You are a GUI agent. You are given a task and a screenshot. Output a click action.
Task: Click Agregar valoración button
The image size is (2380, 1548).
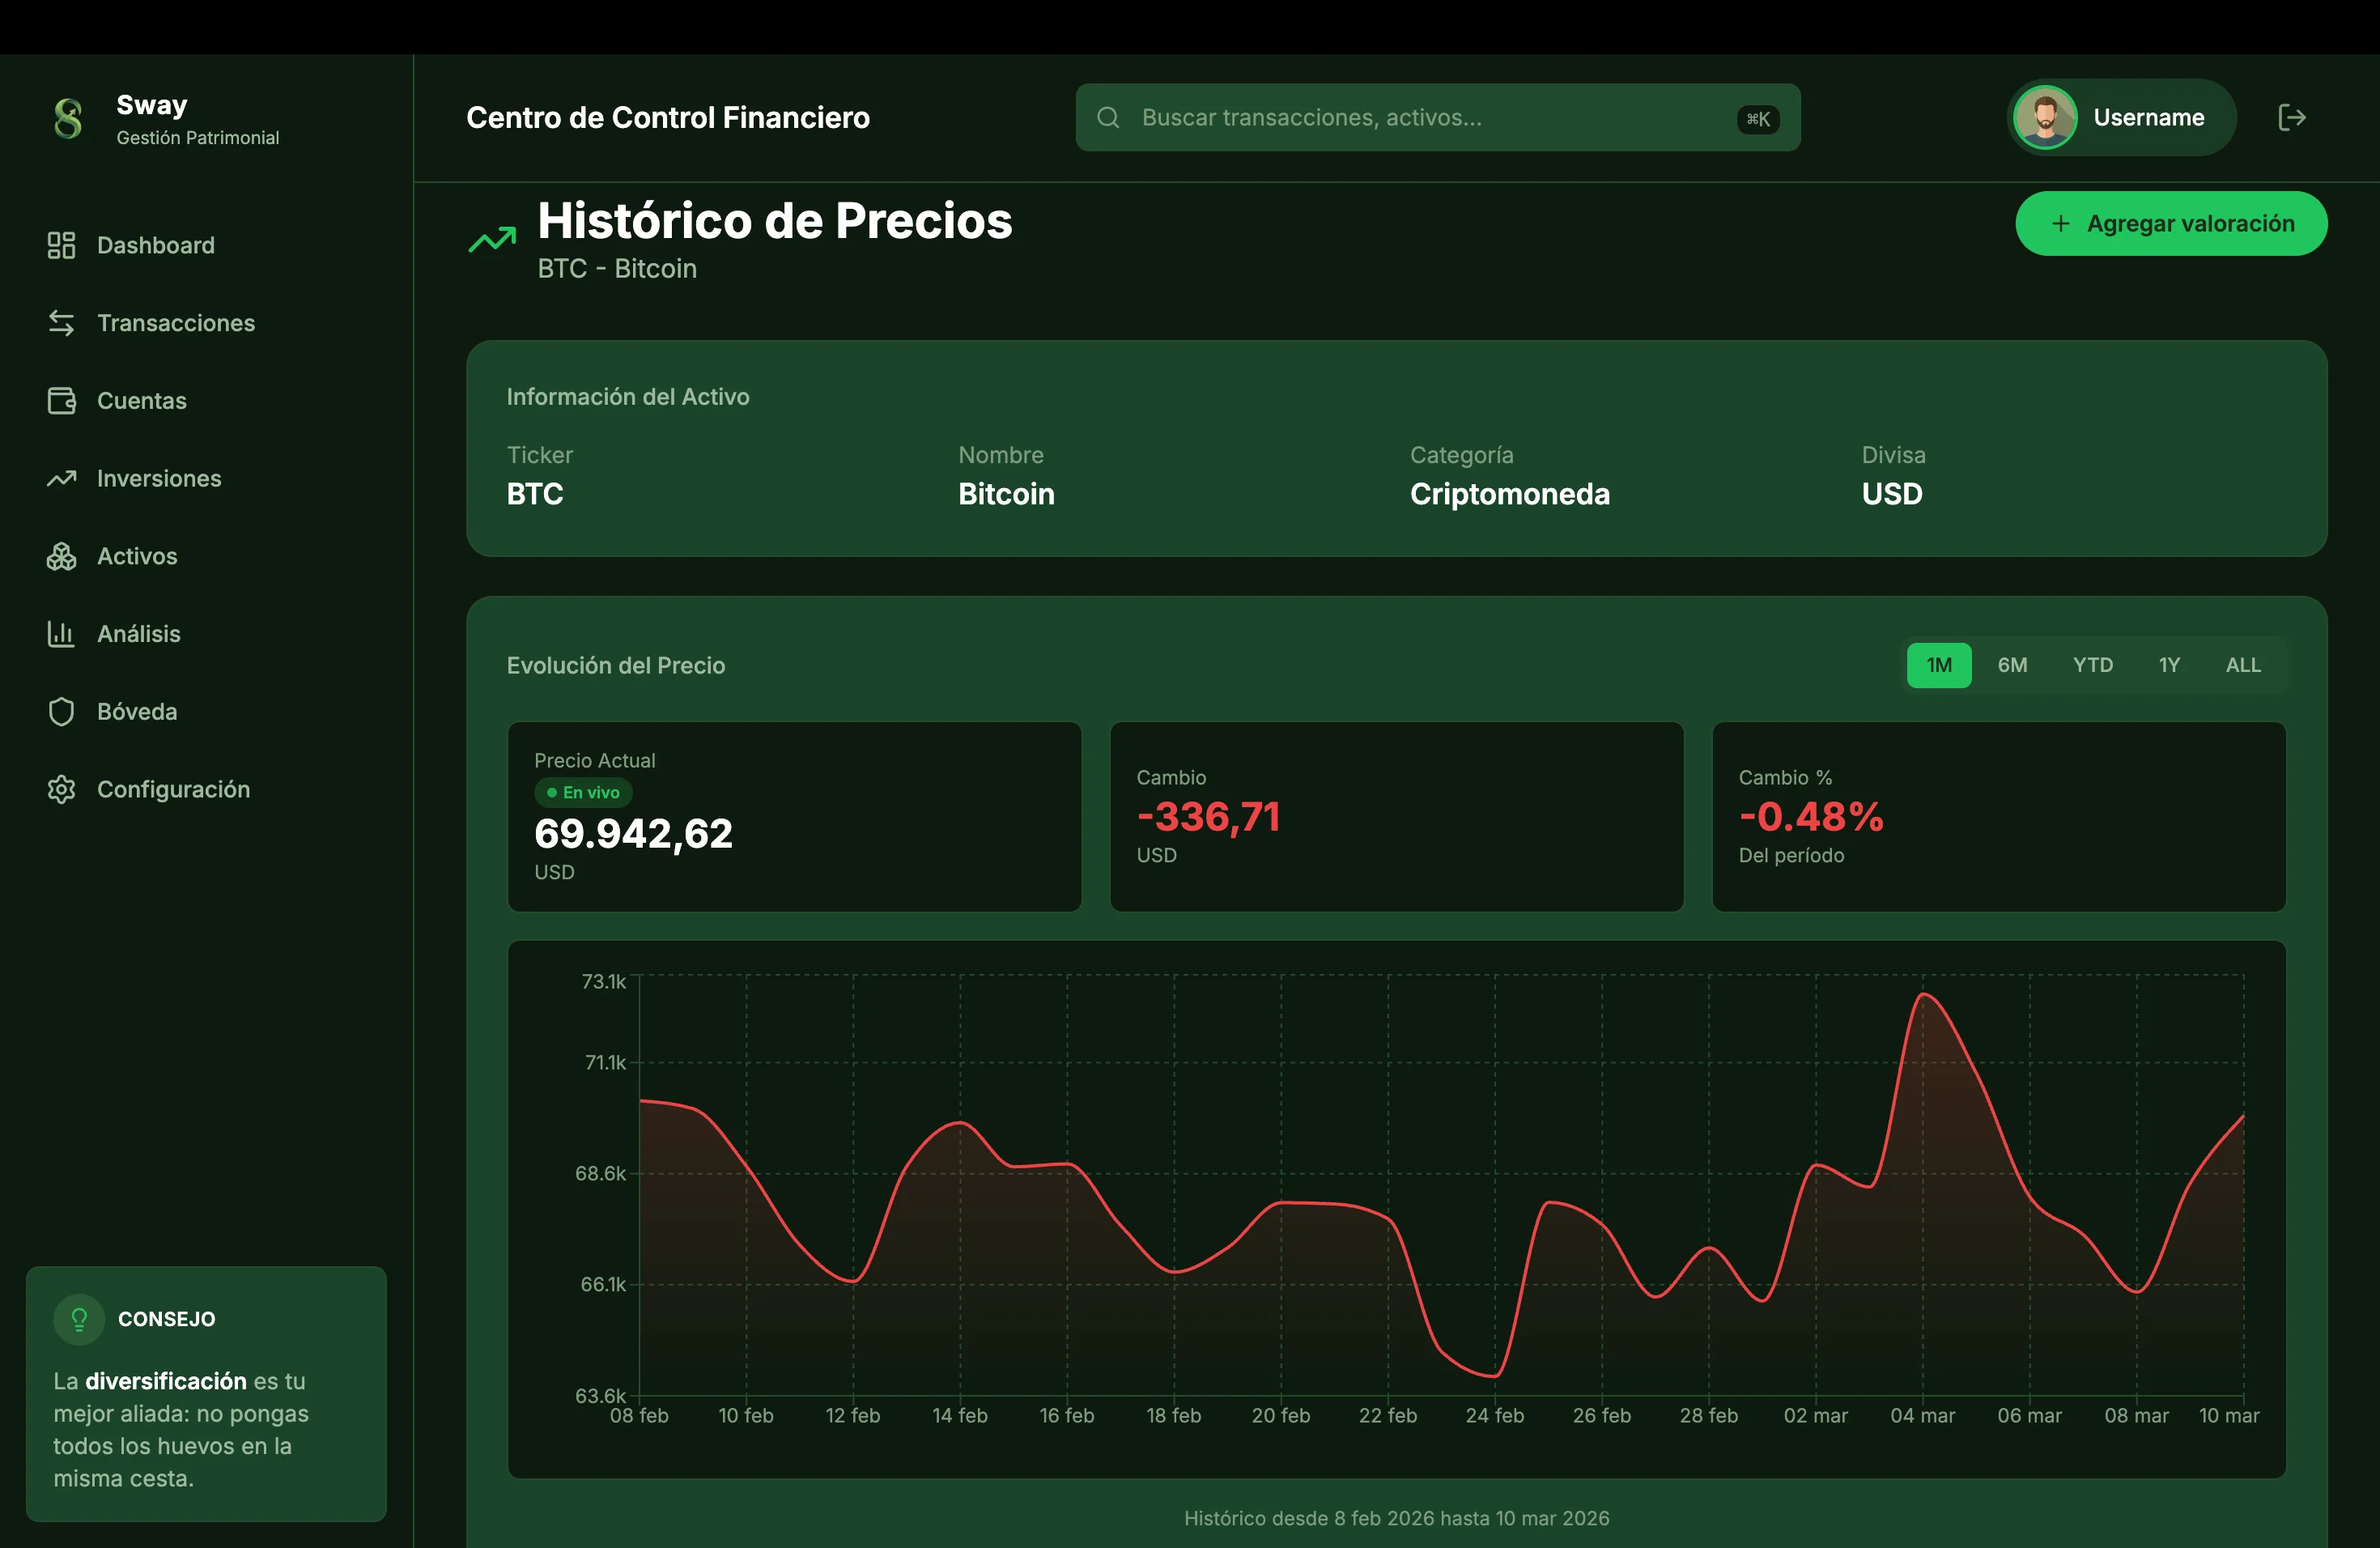(x=2170, y=223)
